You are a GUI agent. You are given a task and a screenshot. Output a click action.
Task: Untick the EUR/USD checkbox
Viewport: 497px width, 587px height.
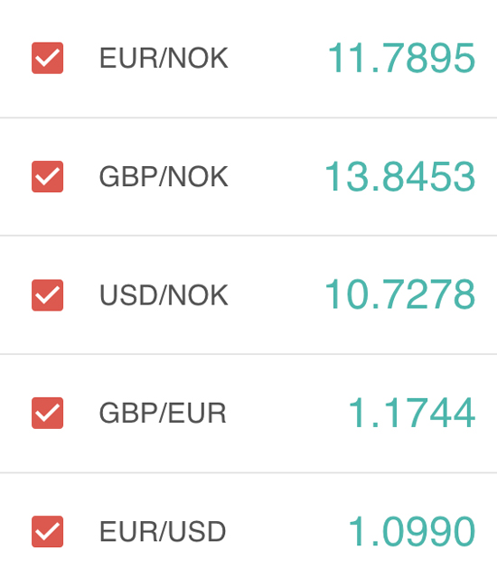pyautogui.click(x=47, y=532)
